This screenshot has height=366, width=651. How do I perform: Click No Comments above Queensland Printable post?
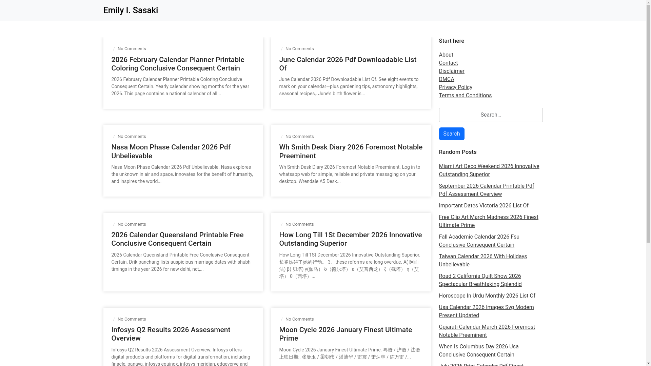[132, 224]
